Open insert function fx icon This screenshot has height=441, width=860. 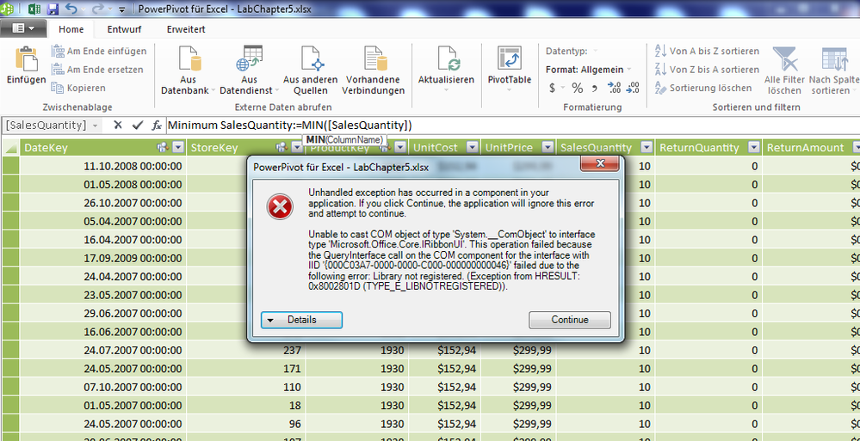tap(157, 126)
